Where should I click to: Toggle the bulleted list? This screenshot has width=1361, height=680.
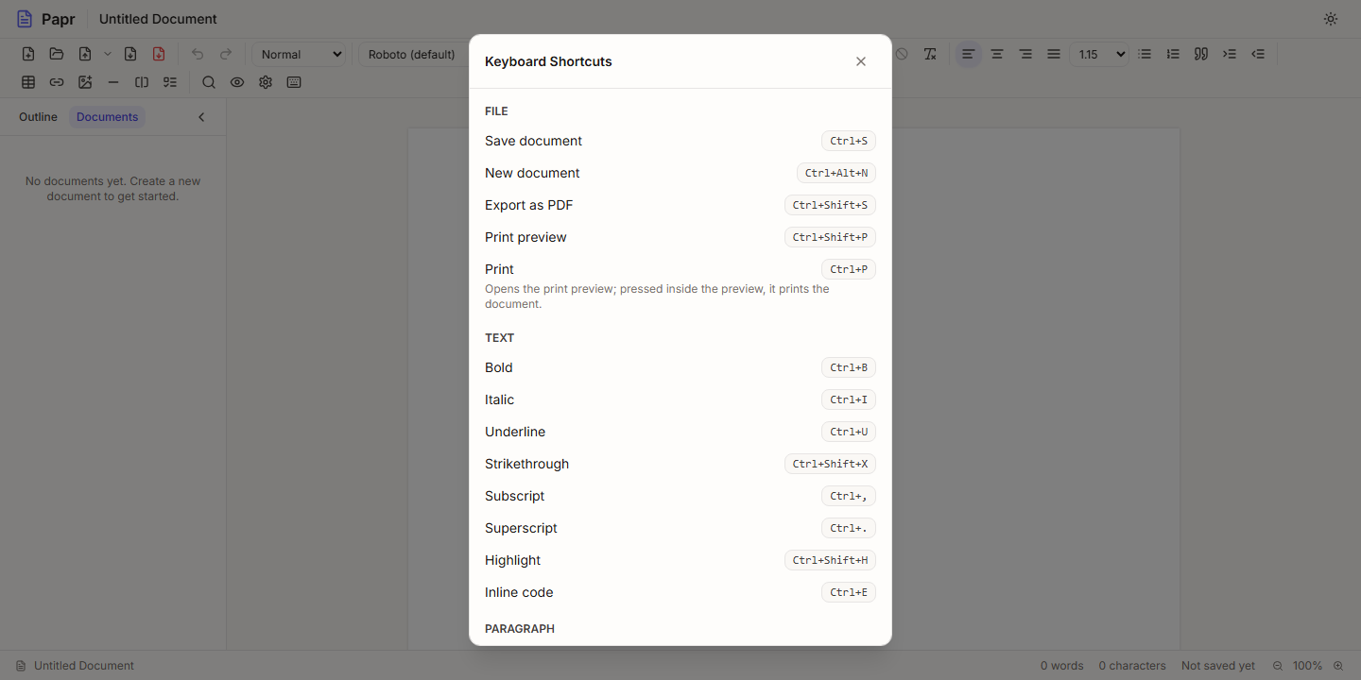pos(1145,54)
